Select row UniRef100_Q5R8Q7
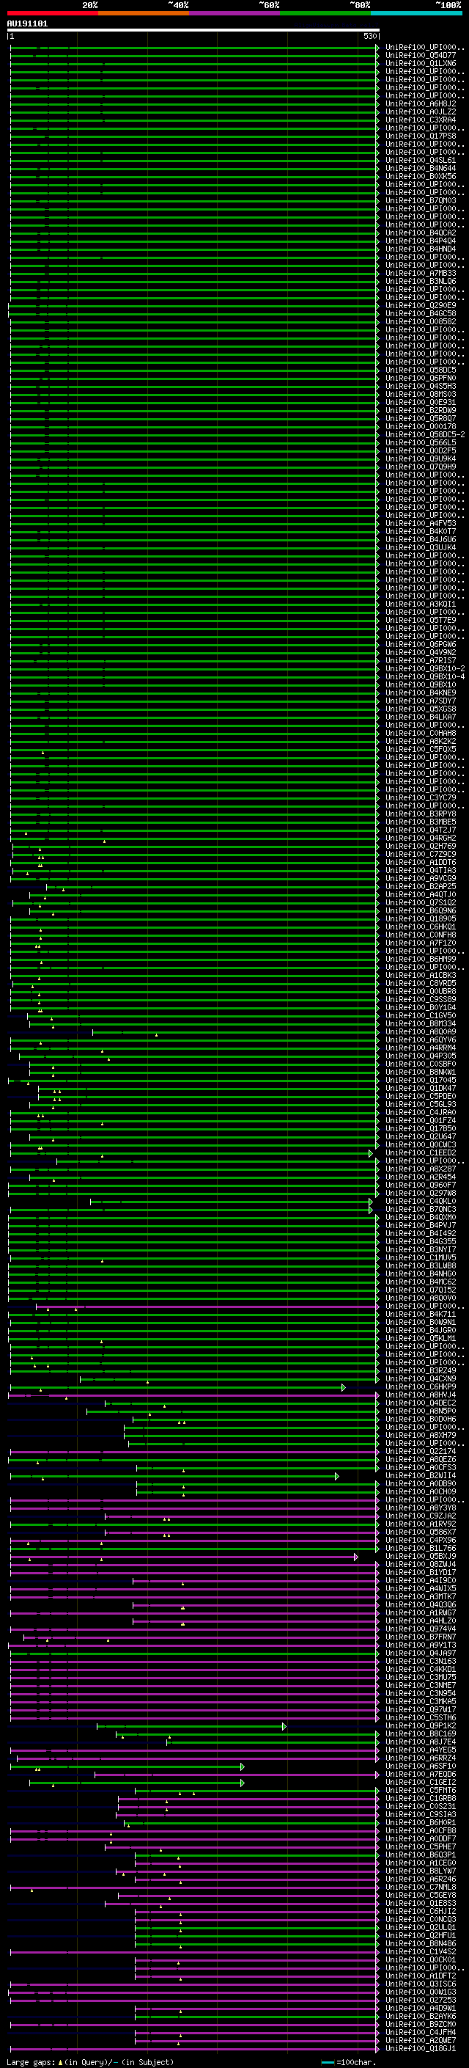Viewport: 469px width, 2068px height. click(x=421, y=419)
